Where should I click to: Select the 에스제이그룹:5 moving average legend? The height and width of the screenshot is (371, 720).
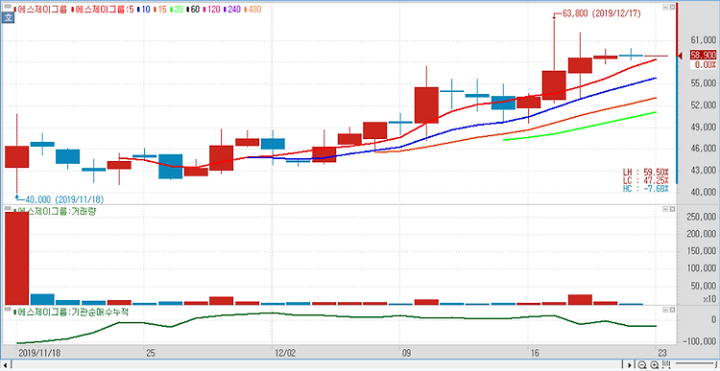pos(103,10)
